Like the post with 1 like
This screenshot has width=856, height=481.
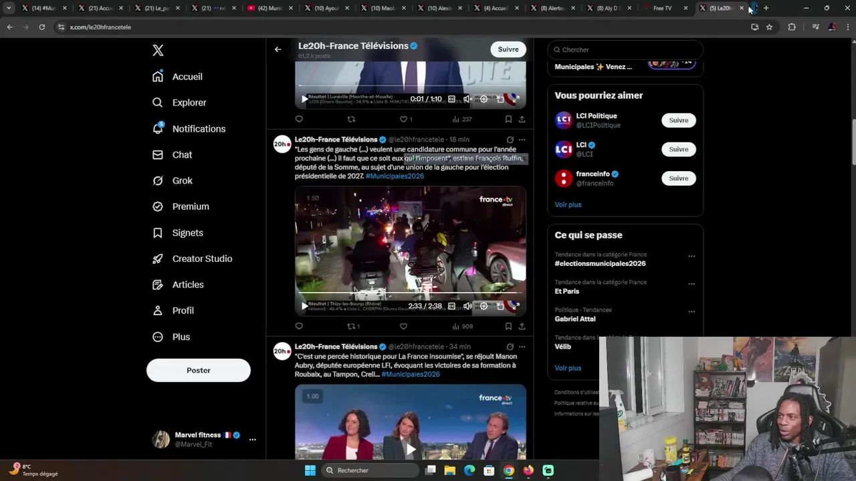pos(406,120)
